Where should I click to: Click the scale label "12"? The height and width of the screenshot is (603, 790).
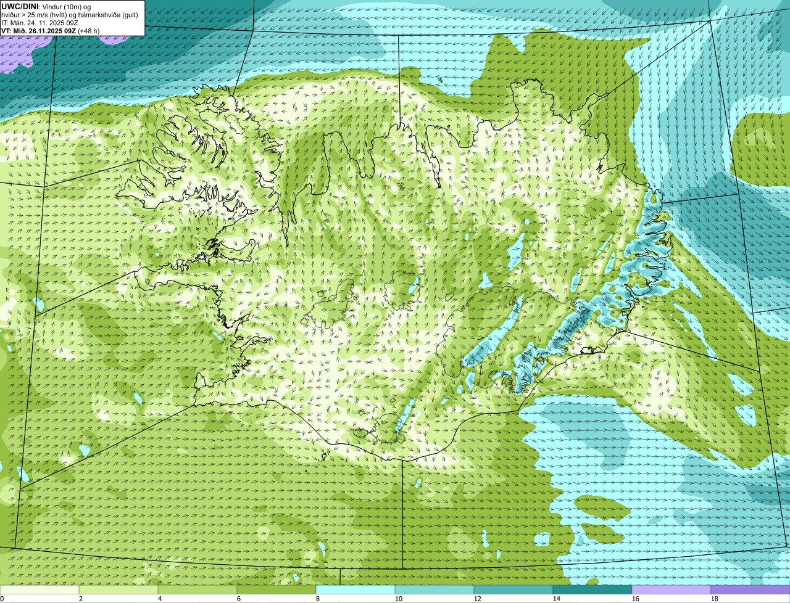coord(478,599)
